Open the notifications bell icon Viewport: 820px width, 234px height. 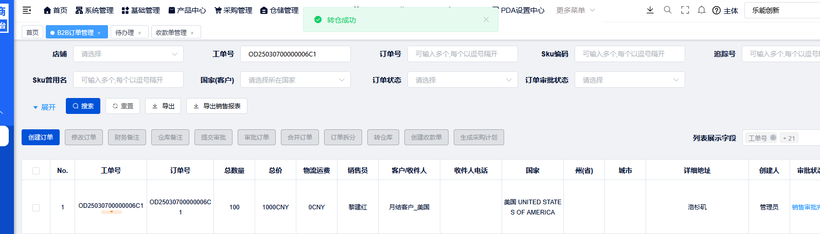click(x=701, y=10)
